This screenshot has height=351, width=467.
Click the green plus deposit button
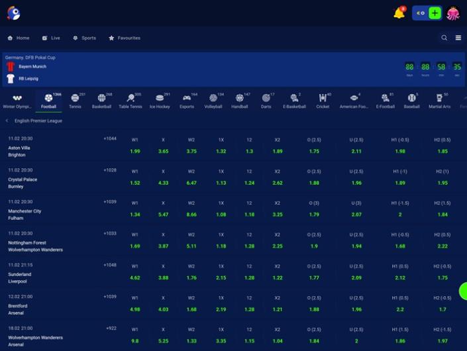[435, 13]
